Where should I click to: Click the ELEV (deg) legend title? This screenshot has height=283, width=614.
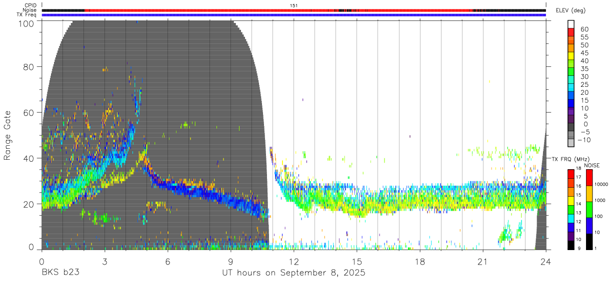570,10
